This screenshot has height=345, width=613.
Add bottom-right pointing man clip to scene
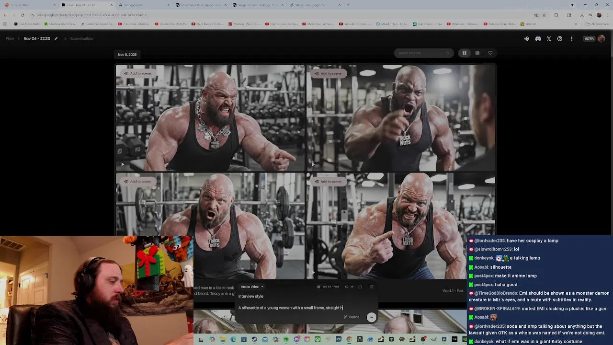click(328, 182)
